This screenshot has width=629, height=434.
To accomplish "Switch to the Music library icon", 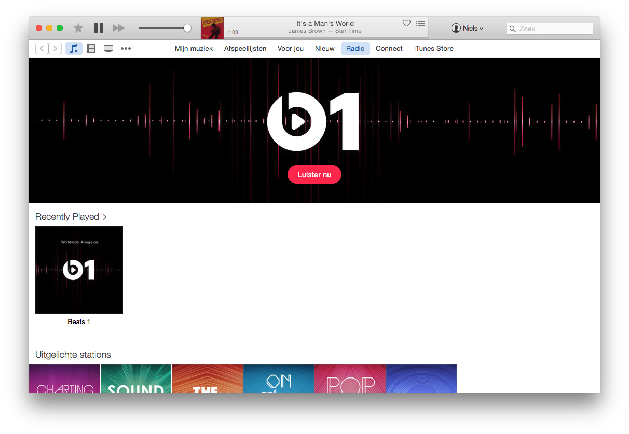I will 74,49.
